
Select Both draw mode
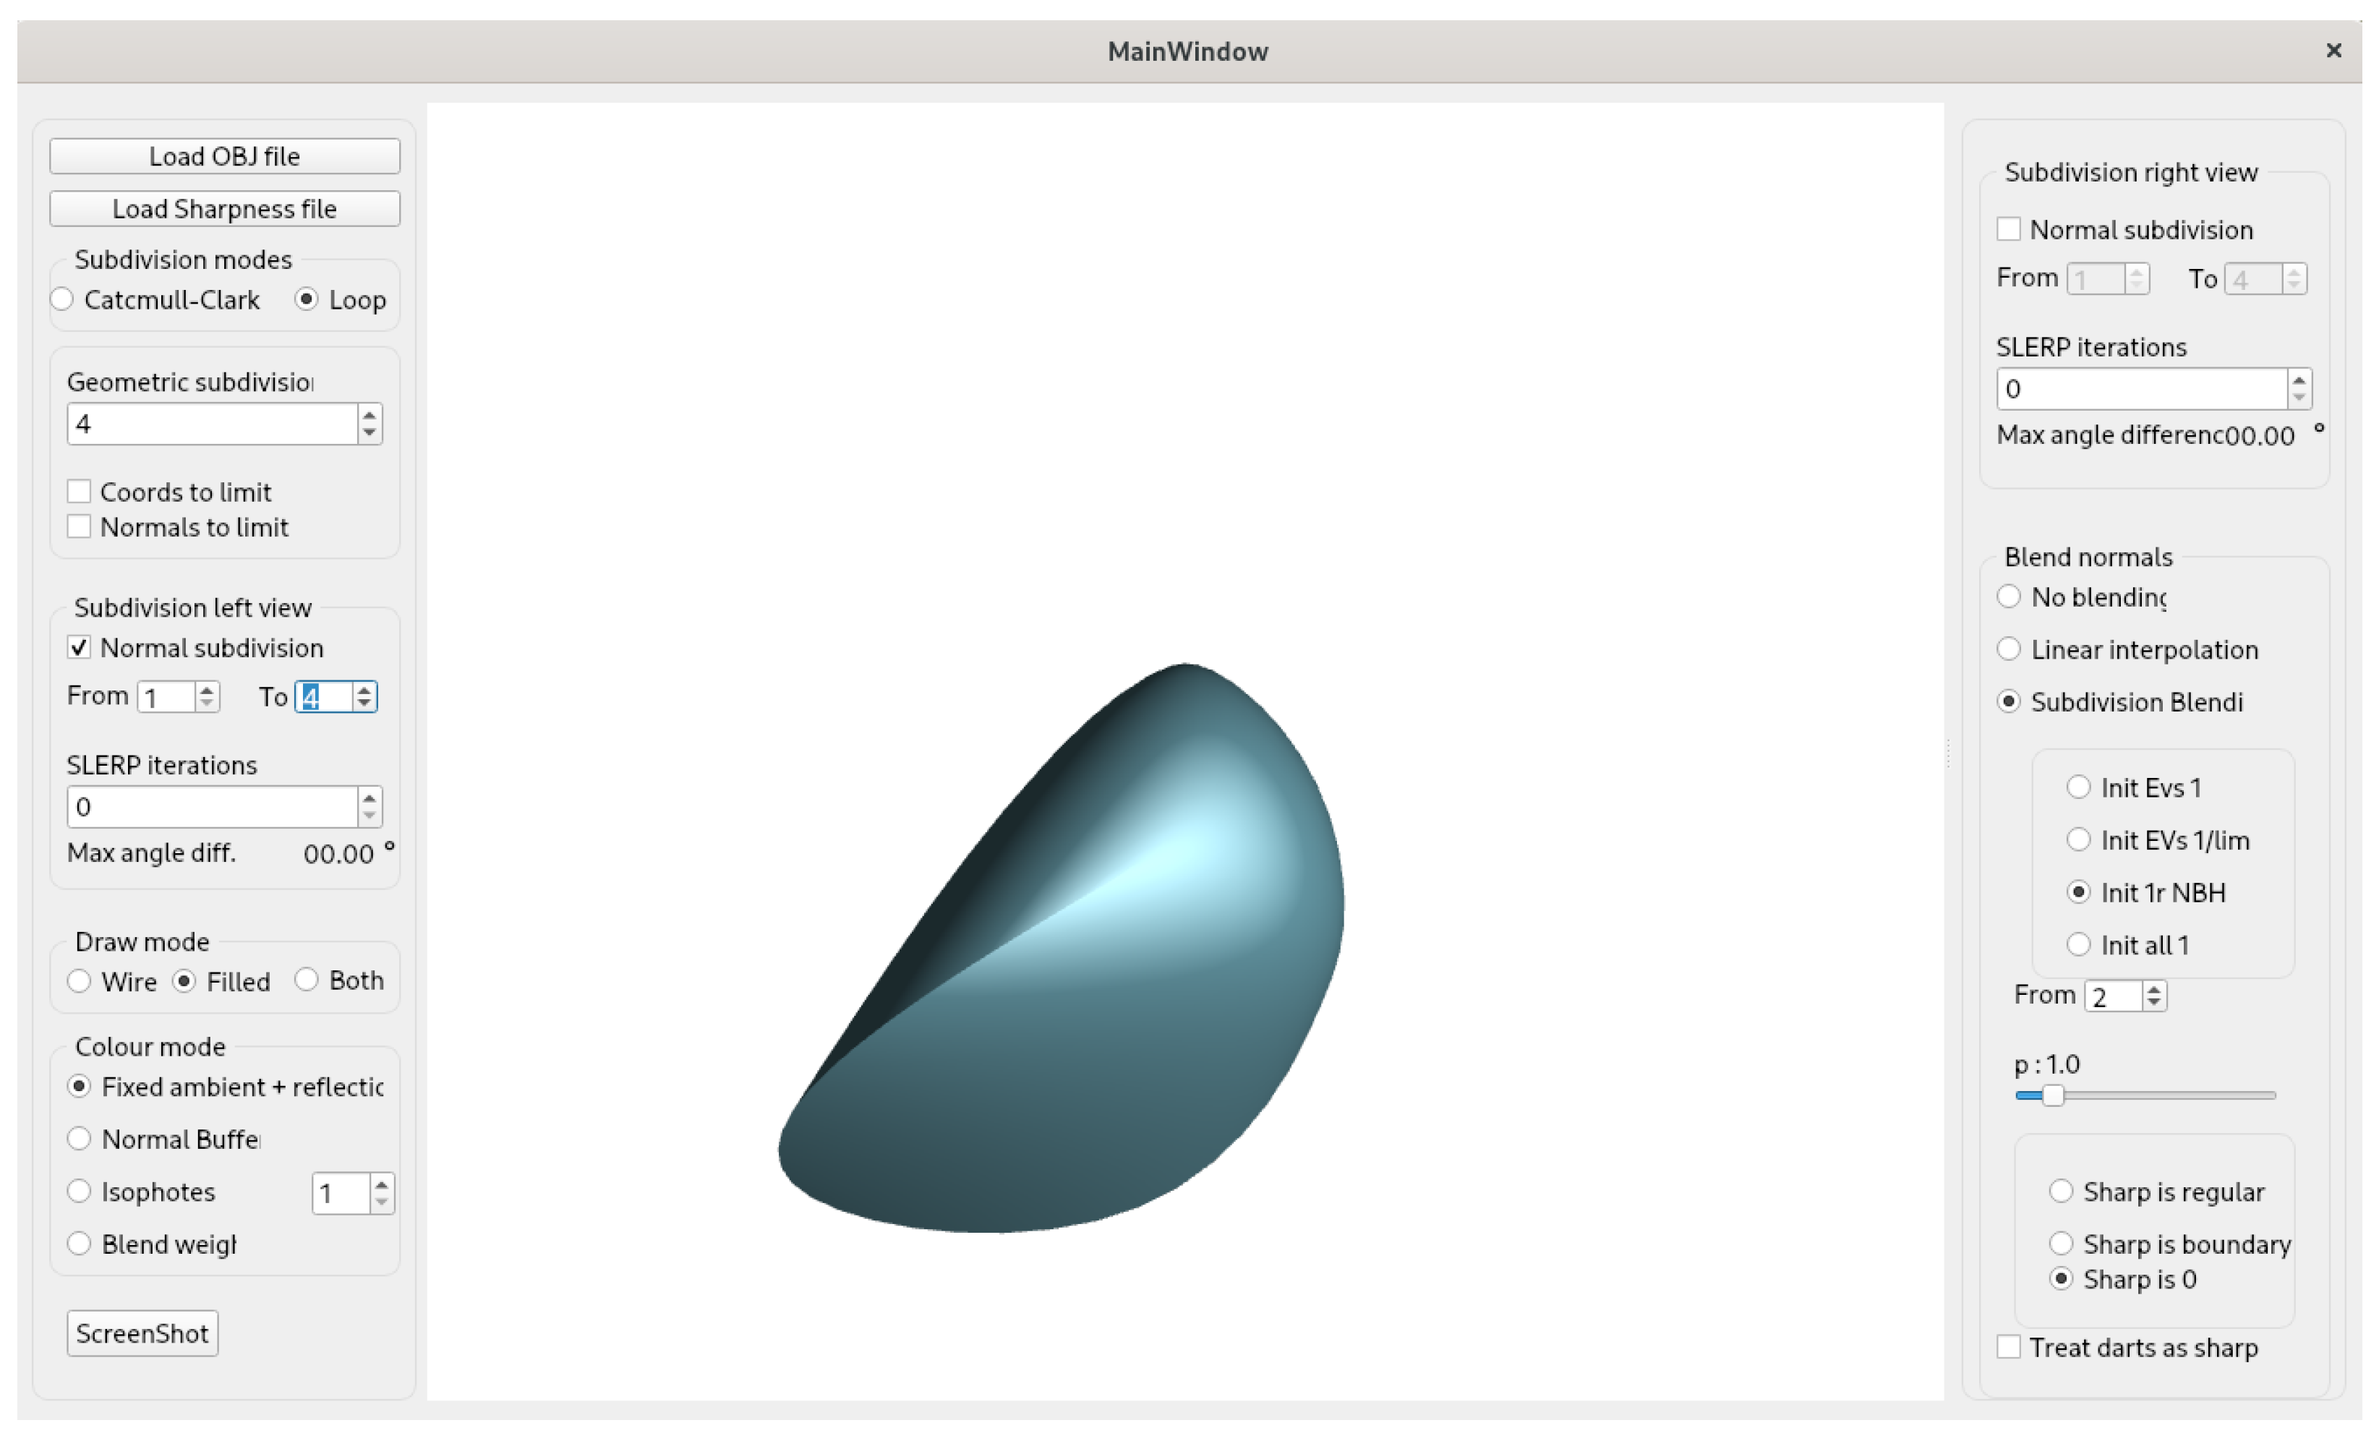[306, 980]
